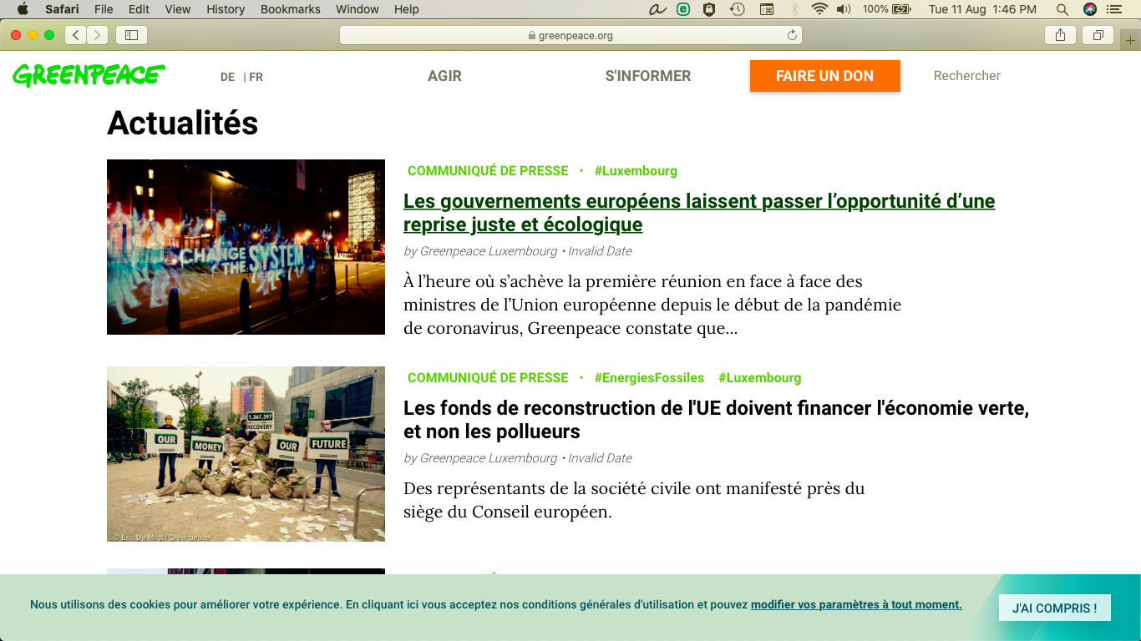Open the AGIR navigation item
Image resolution: width=1141 pixels, height=641 pixels.
tap(444, 76)
